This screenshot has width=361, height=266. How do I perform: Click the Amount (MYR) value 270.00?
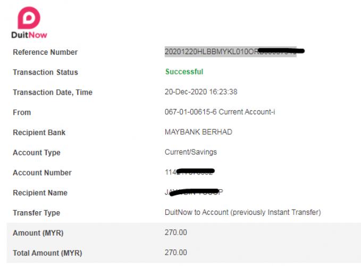(175, 232)
